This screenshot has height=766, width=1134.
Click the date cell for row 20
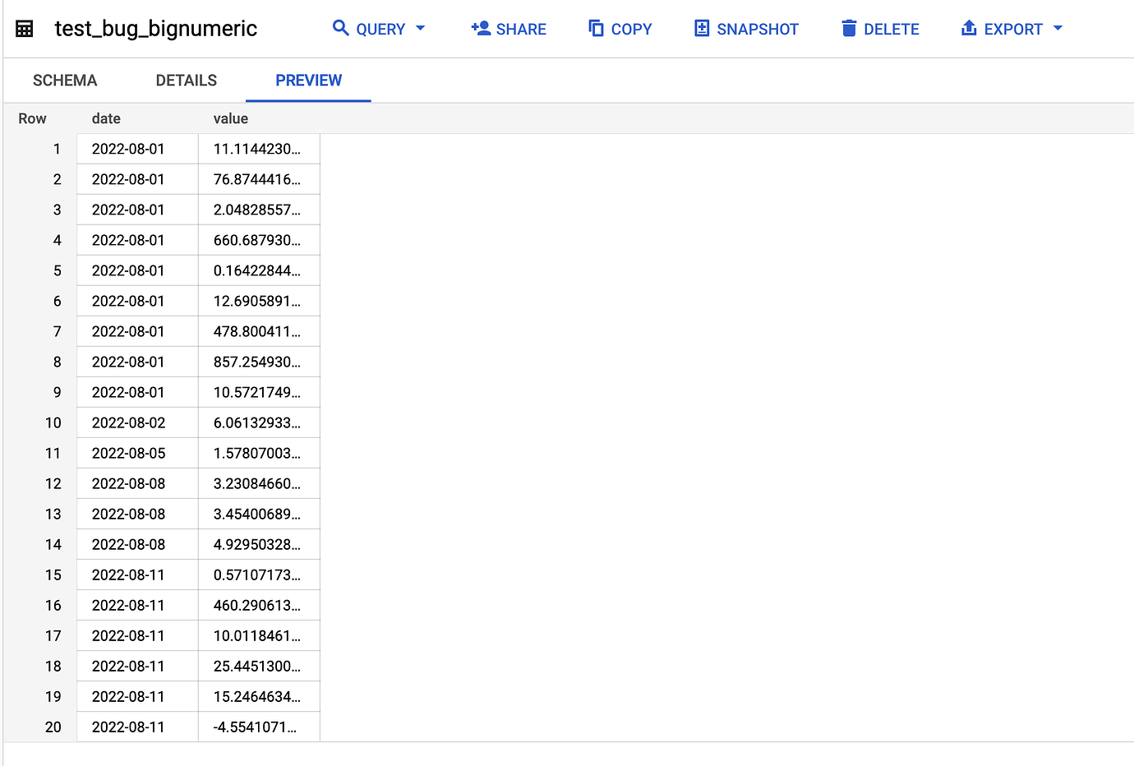point(128,727)
